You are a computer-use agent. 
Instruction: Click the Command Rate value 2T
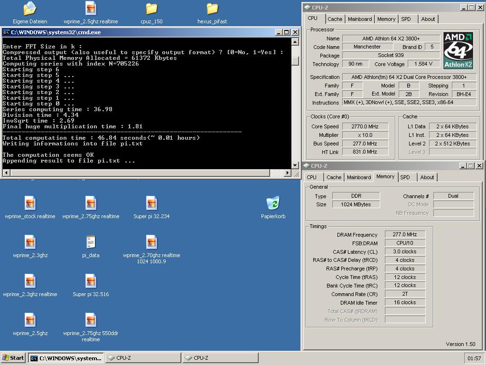[x=405, y=294]
